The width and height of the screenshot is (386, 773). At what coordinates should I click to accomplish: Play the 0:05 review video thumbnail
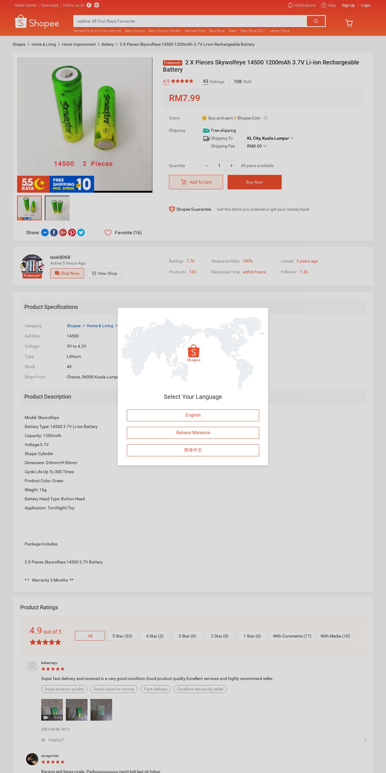pos(52,710)
